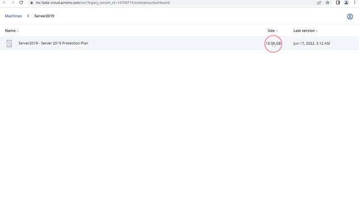
Task: Sort by Name column
Action: coord(12,31)
